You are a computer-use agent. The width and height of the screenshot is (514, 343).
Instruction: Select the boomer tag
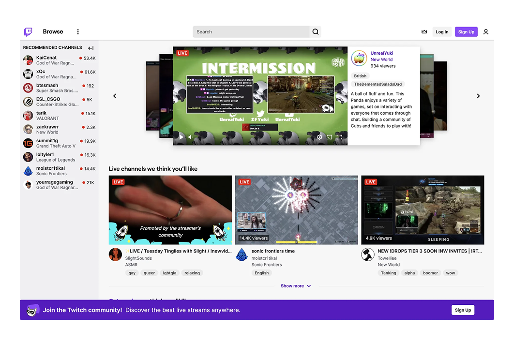coord(430,273)
